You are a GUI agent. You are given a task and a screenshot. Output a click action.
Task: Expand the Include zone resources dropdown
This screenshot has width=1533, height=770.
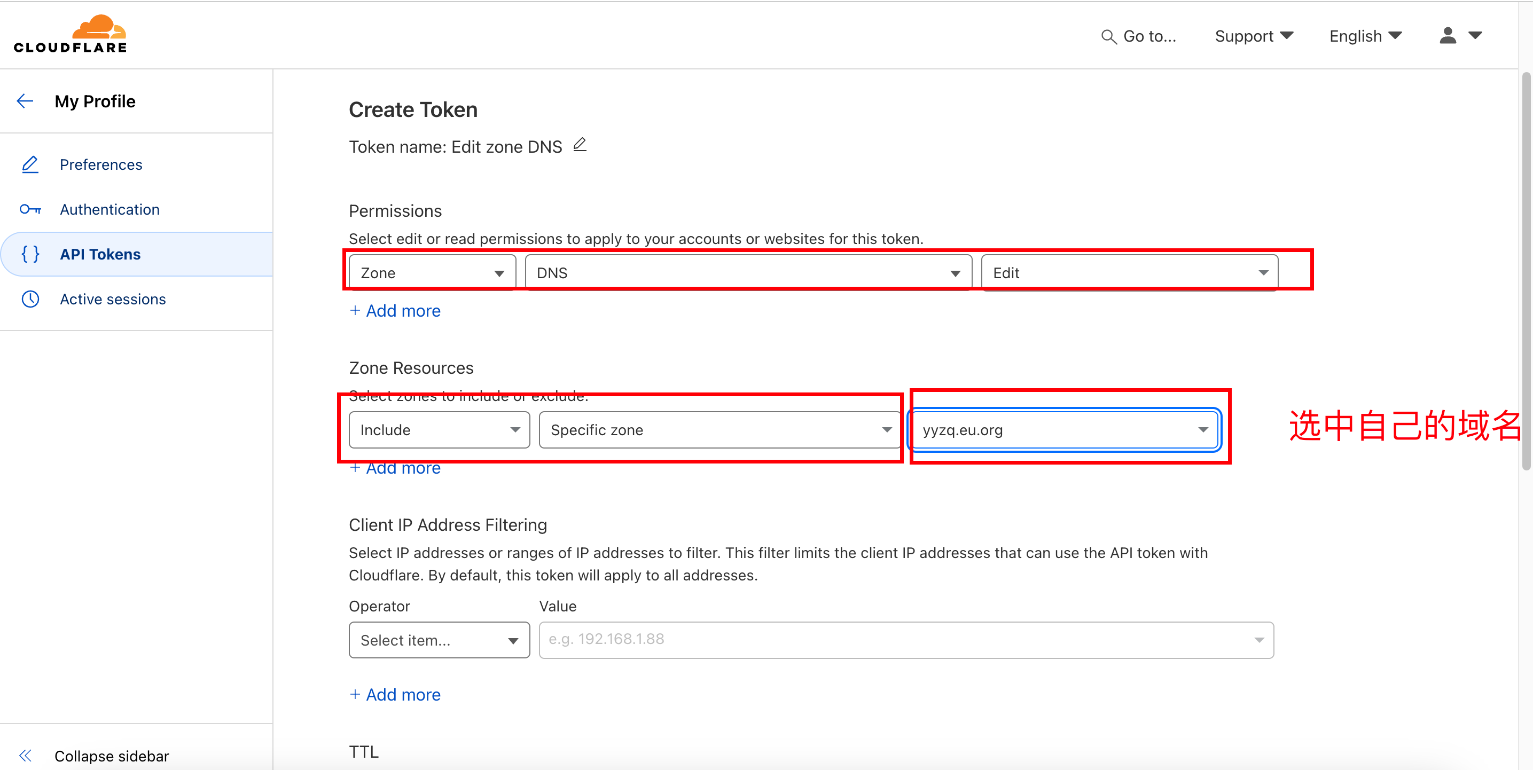439,430
